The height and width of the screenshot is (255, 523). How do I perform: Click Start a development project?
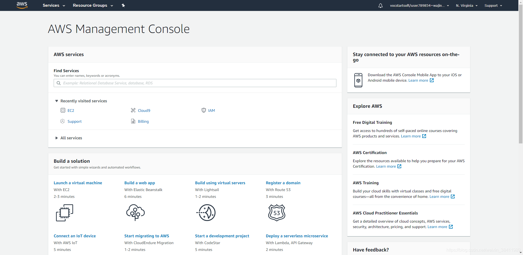[222, 236]
